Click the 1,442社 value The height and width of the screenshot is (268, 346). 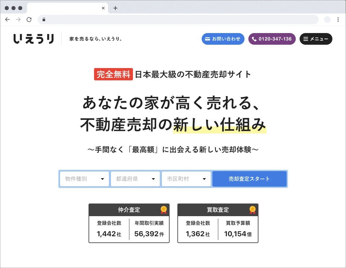(109, 234)
